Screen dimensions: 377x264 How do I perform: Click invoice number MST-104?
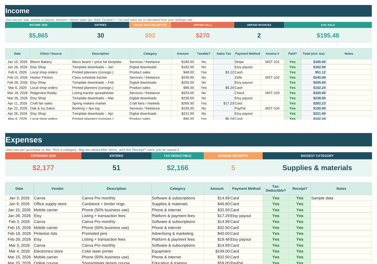272,108
